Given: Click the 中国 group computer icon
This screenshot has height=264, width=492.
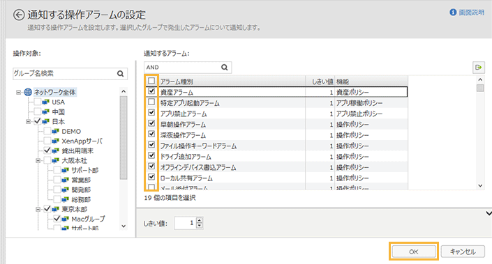Looking at the screenshot, I should point(46,112).
